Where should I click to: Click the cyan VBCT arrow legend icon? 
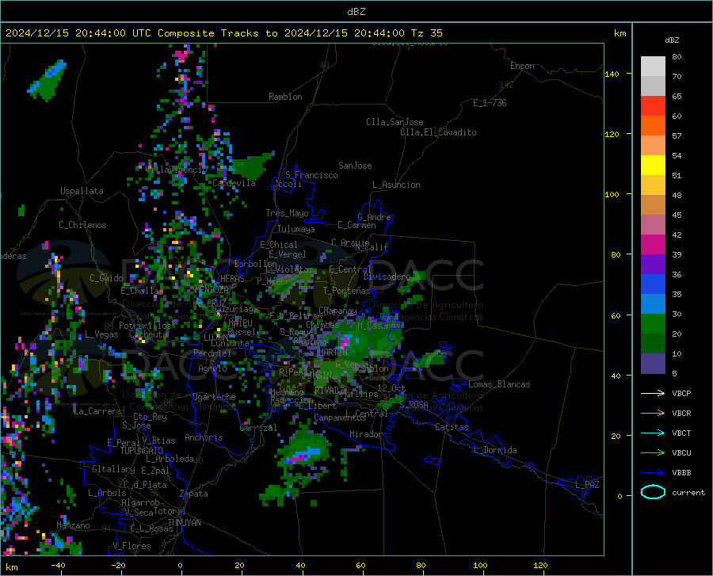point(653,433)
